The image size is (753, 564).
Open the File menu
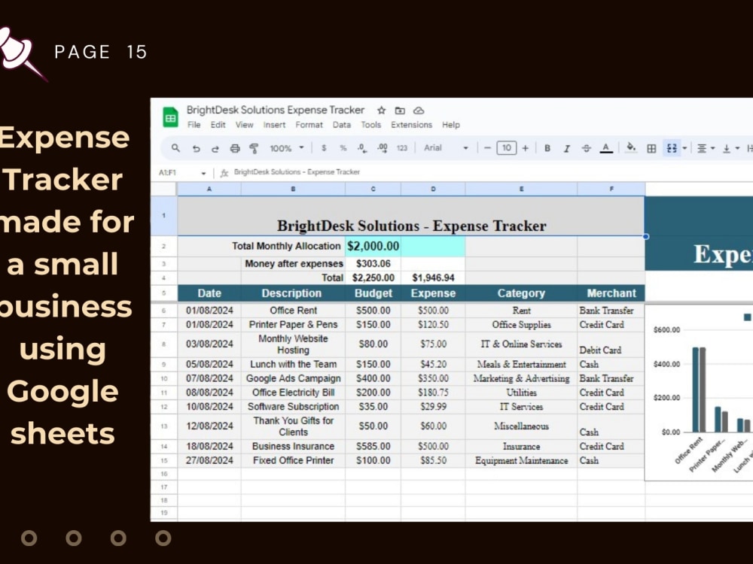[194, 125]
